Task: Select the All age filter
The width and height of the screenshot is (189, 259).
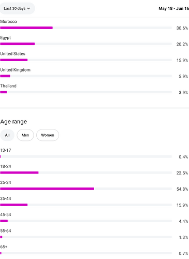Action: pos(7,135)
